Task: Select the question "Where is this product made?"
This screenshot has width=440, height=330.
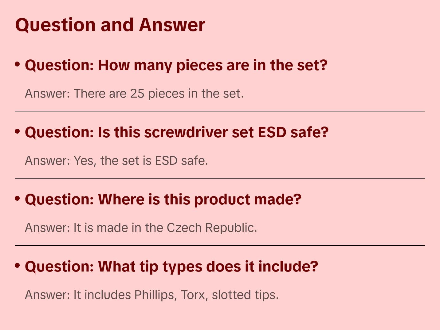Action: coord(163,199)
